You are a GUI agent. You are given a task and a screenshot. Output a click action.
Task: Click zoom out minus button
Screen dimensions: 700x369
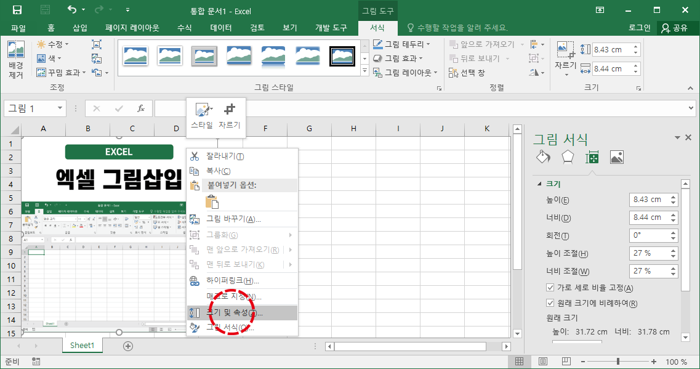(x=583, y=362)
